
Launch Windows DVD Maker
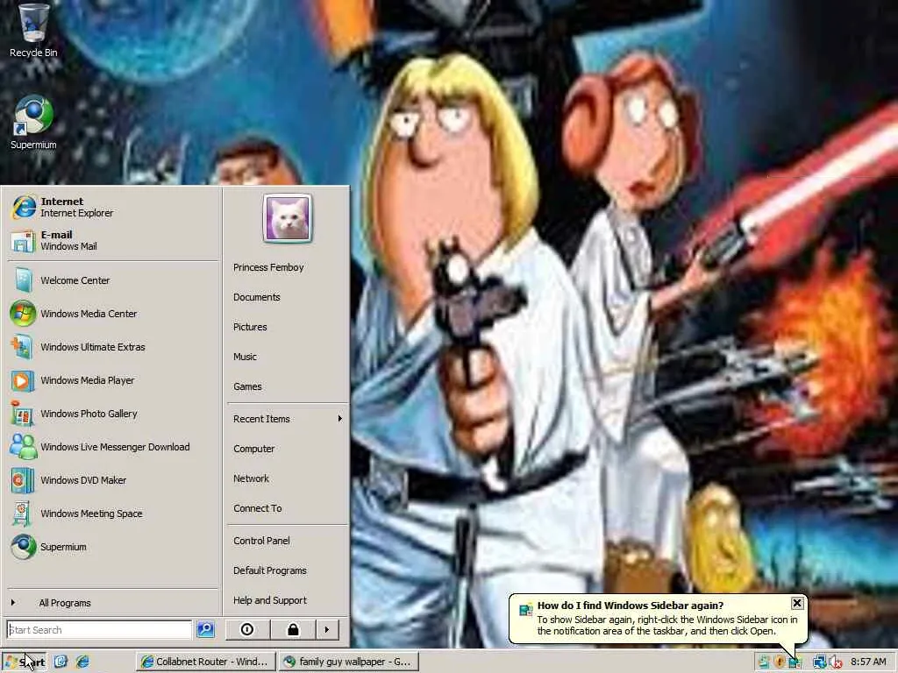(x=113, y=480)
